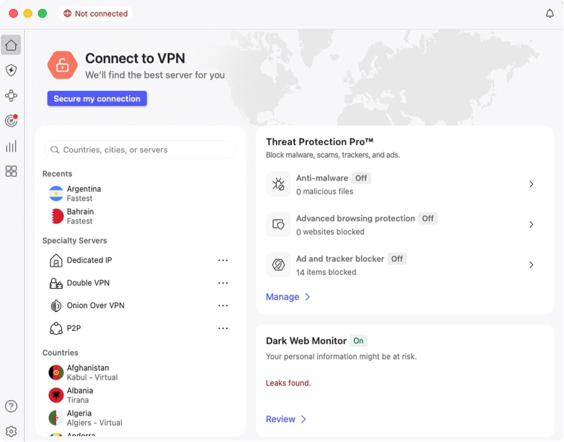
Task: Click the Argentina flag icon
Action: click(56, 194)
